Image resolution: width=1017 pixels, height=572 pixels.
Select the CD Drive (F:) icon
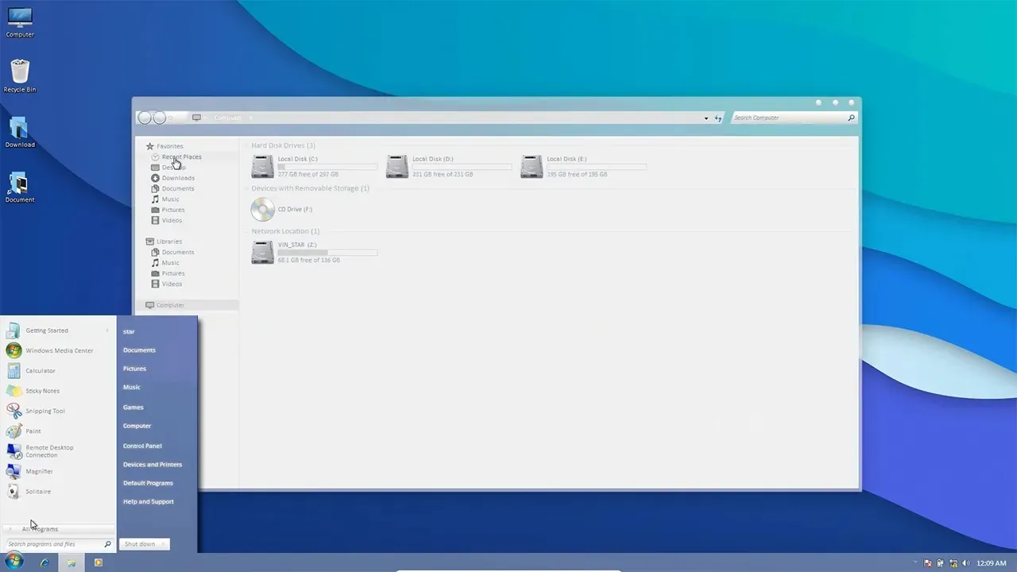pos(262,210)
